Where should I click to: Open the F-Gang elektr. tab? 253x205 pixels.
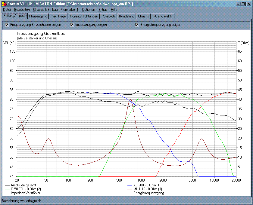click(162, 16)
